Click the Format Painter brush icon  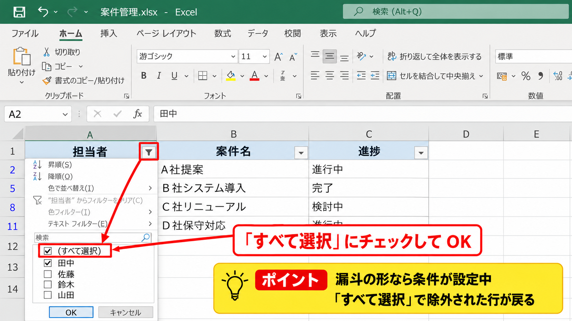pos(47,81)
